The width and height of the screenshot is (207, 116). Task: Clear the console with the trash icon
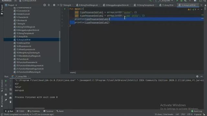[x=11, y=102]
